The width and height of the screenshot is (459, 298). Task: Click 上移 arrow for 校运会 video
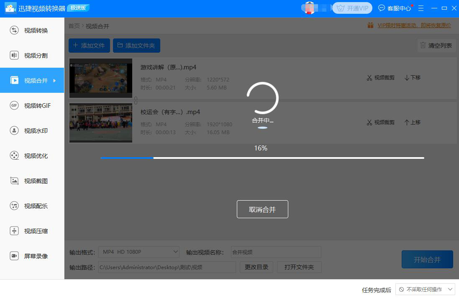(413, 122)
